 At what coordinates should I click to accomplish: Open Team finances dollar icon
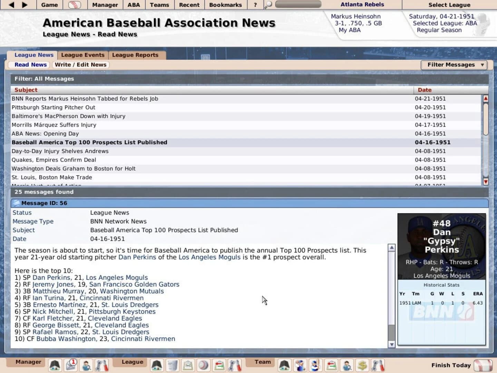(x=362, y=365)
